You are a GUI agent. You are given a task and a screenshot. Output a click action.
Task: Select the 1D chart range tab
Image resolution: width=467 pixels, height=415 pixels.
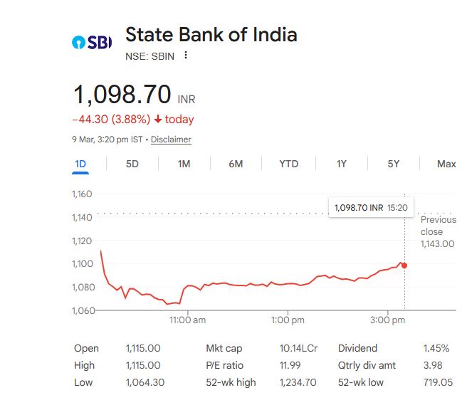80,164
